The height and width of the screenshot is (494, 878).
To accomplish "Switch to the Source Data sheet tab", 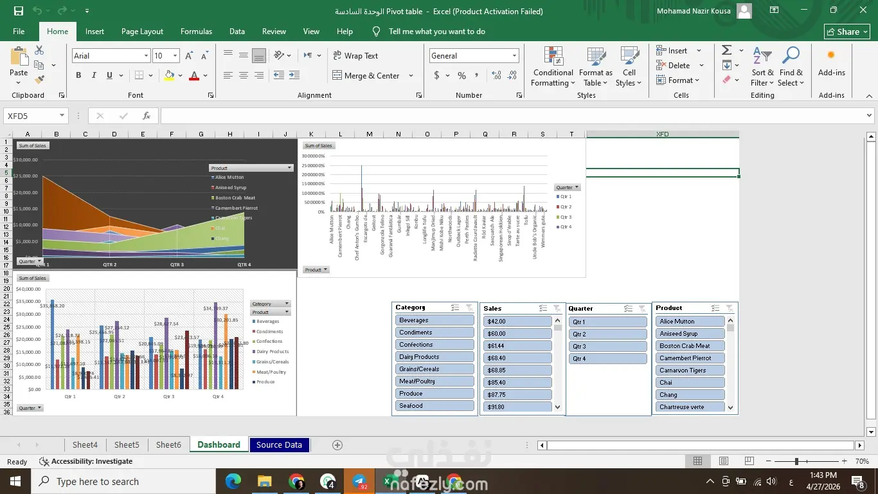I will (x=279, y=445).
